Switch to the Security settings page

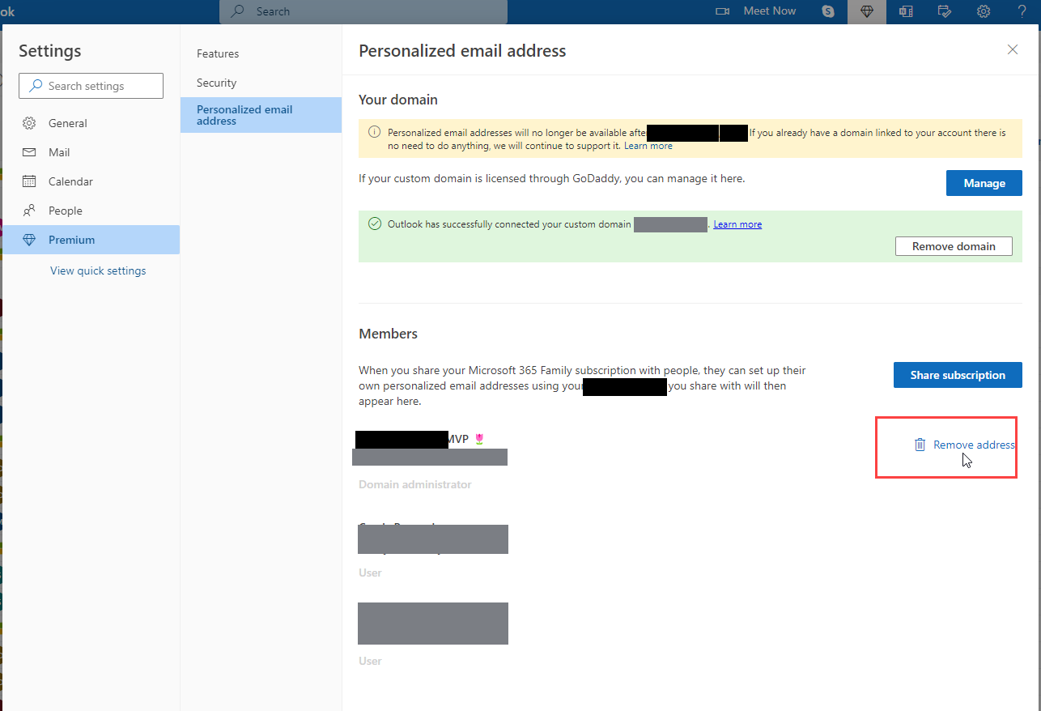coord(216,82)
